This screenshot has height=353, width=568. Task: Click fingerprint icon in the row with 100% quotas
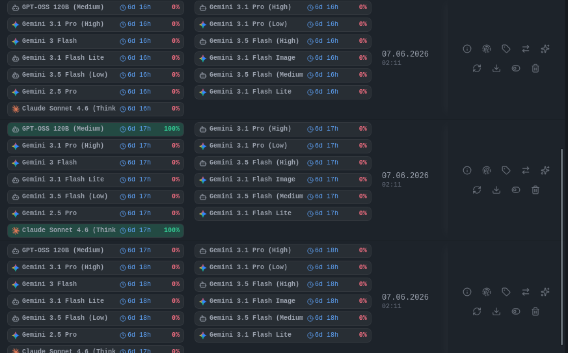click(x=487, y=170)
